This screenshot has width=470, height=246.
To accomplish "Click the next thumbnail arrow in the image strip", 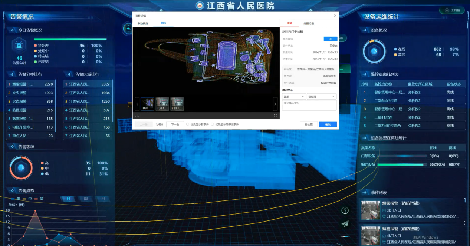I will coord(275,104).
